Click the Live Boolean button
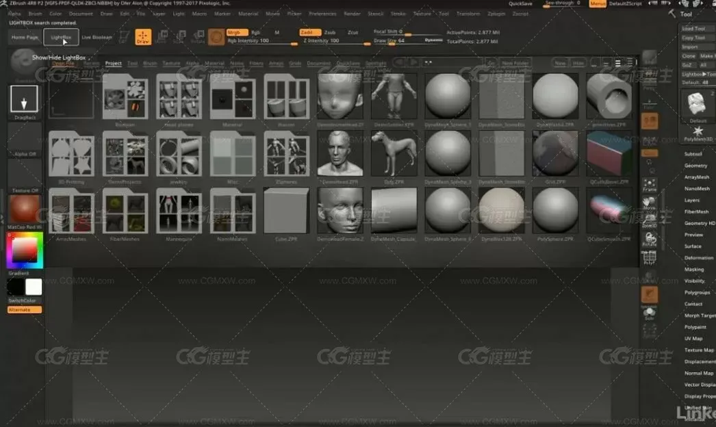Image resolution: width=716 pixels, height=427 pixels. tap(97, 37)
